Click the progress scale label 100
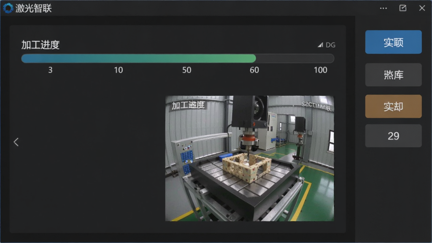 [321, 70]
